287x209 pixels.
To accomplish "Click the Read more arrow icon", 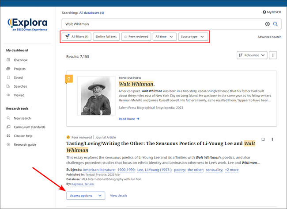I will coord(138,119).
